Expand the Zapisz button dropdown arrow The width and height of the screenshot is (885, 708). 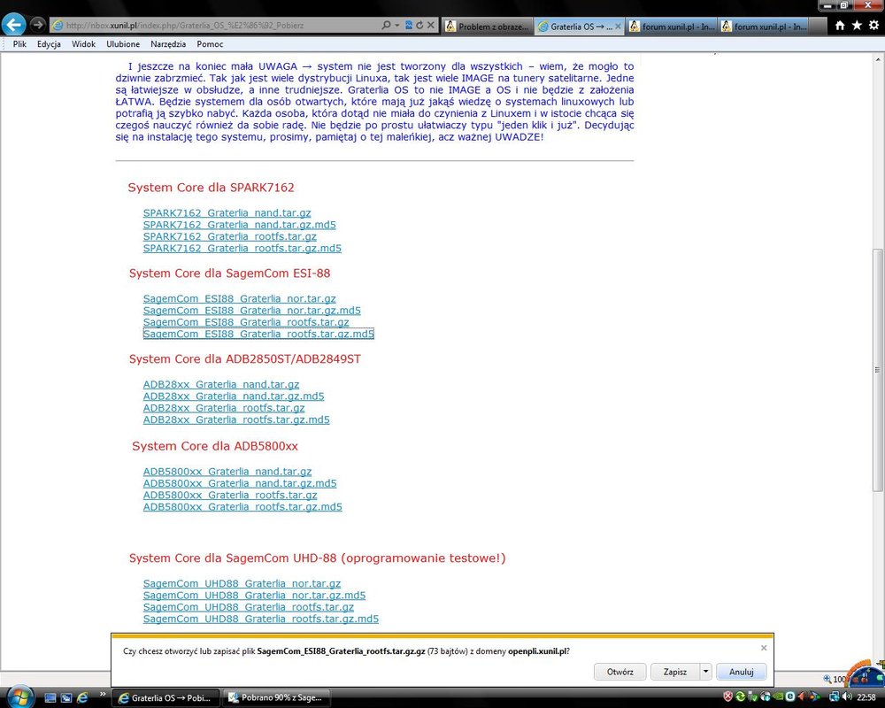(x=705, y=672)
